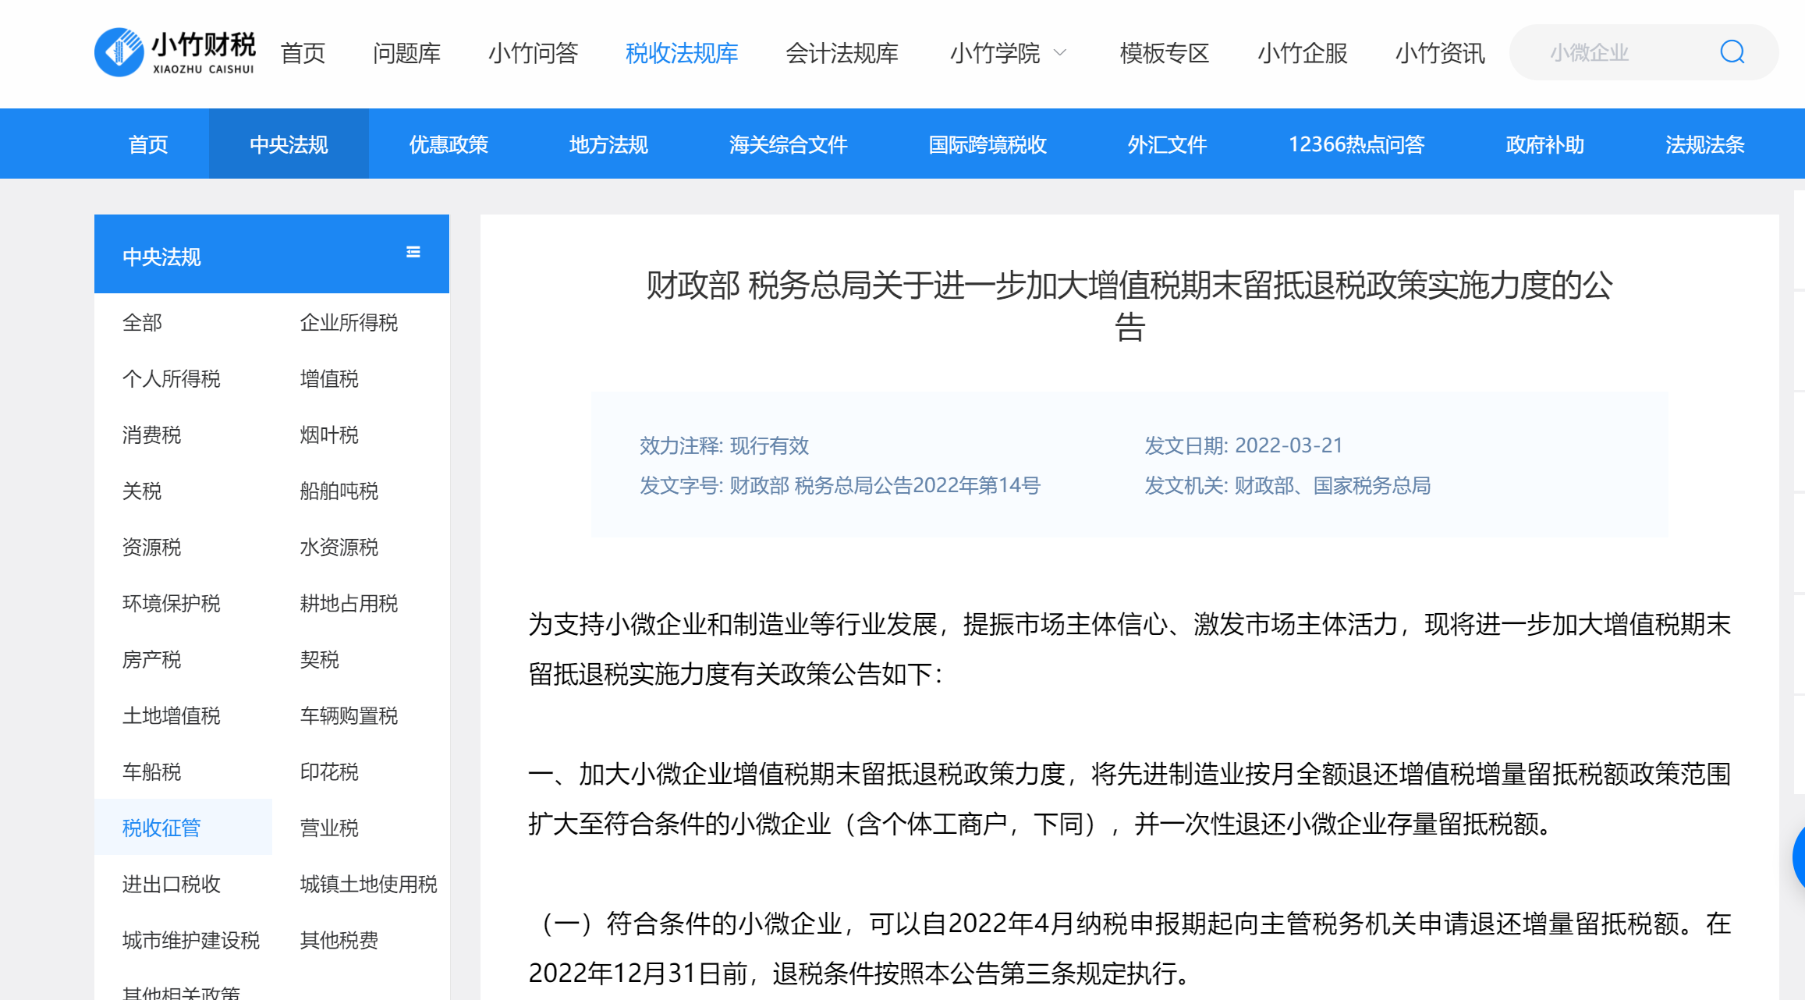Open the 会计法规库 top menu

[842, 53]
